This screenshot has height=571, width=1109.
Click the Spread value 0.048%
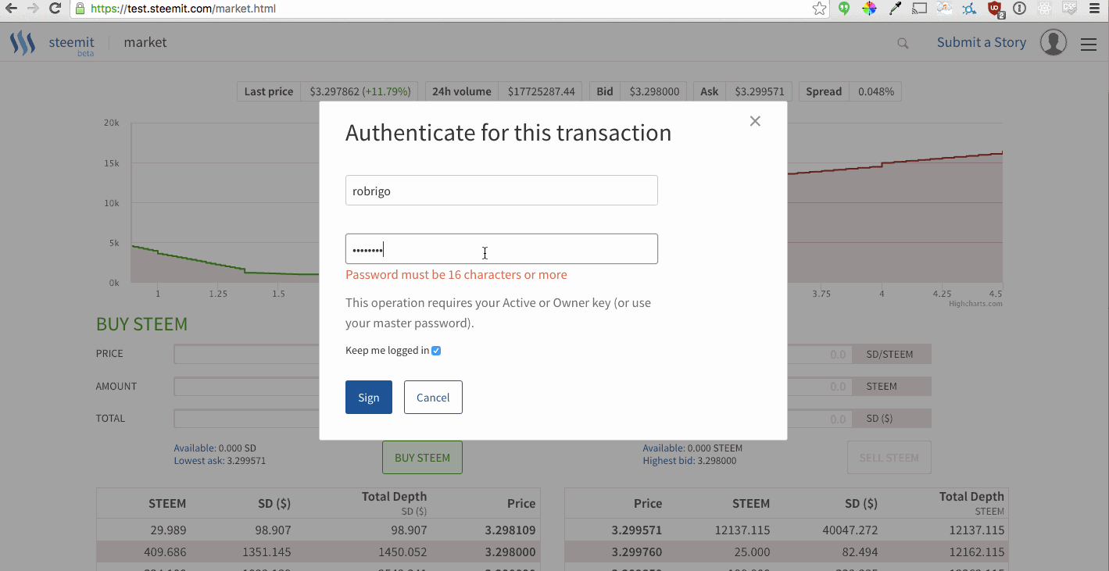point(875,91)
